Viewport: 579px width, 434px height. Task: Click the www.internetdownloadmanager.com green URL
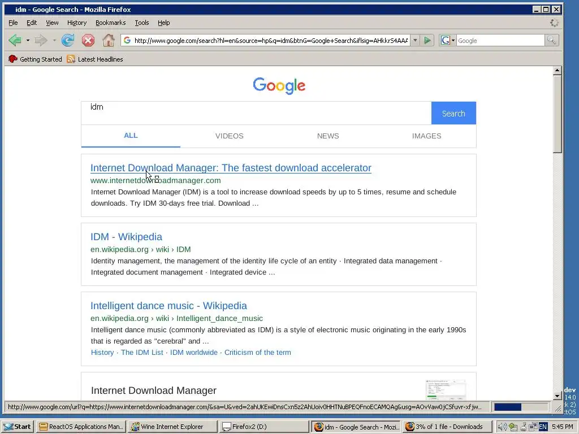point(155,180)
